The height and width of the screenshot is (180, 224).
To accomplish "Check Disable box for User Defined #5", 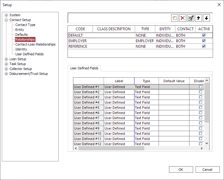I will (200, 108).
